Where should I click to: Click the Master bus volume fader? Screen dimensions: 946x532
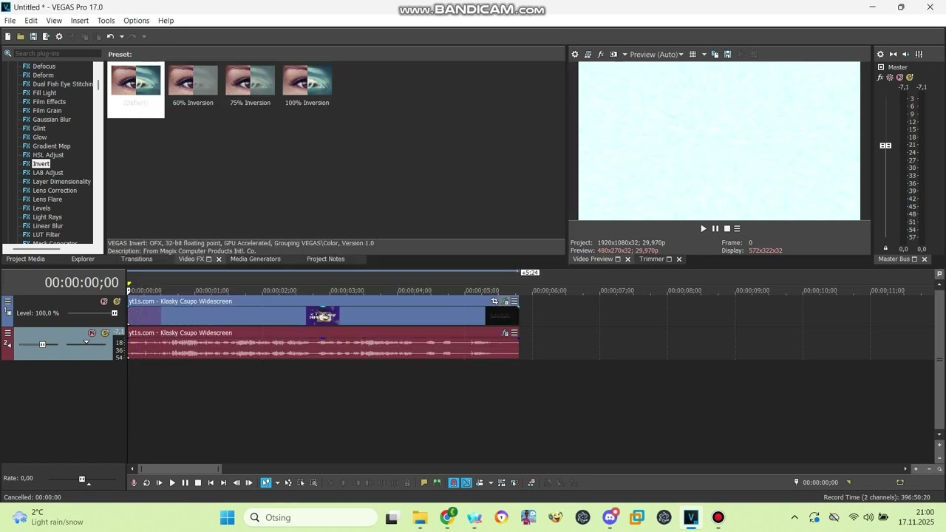(885, 146)
